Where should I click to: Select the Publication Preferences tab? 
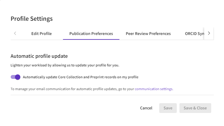tap(91, 34)
